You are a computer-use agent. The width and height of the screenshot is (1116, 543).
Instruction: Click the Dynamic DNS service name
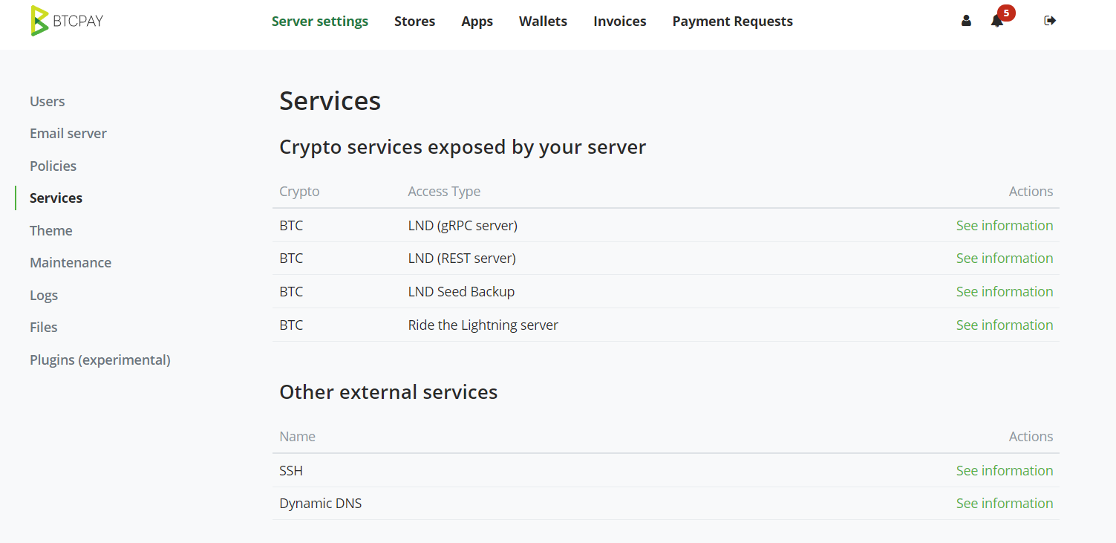pos(321,503)
